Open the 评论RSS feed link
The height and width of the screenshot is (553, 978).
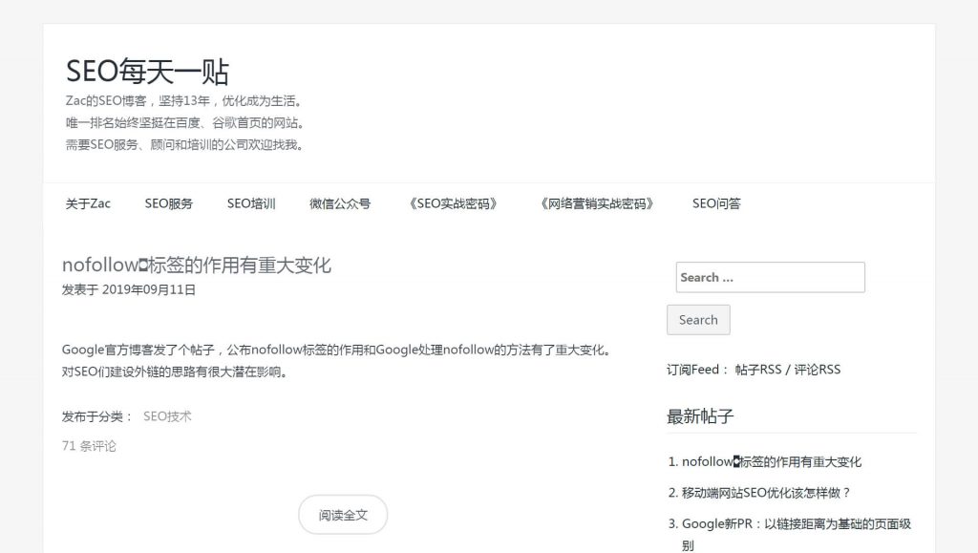point(817,370)
